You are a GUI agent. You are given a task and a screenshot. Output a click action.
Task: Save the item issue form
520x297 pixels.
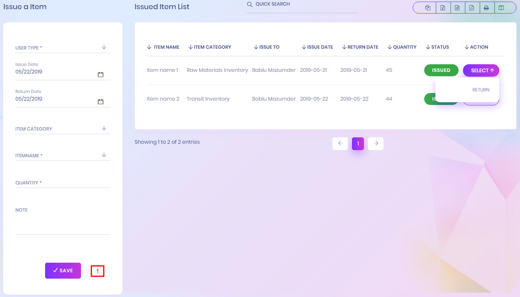[x=63, y=271]
